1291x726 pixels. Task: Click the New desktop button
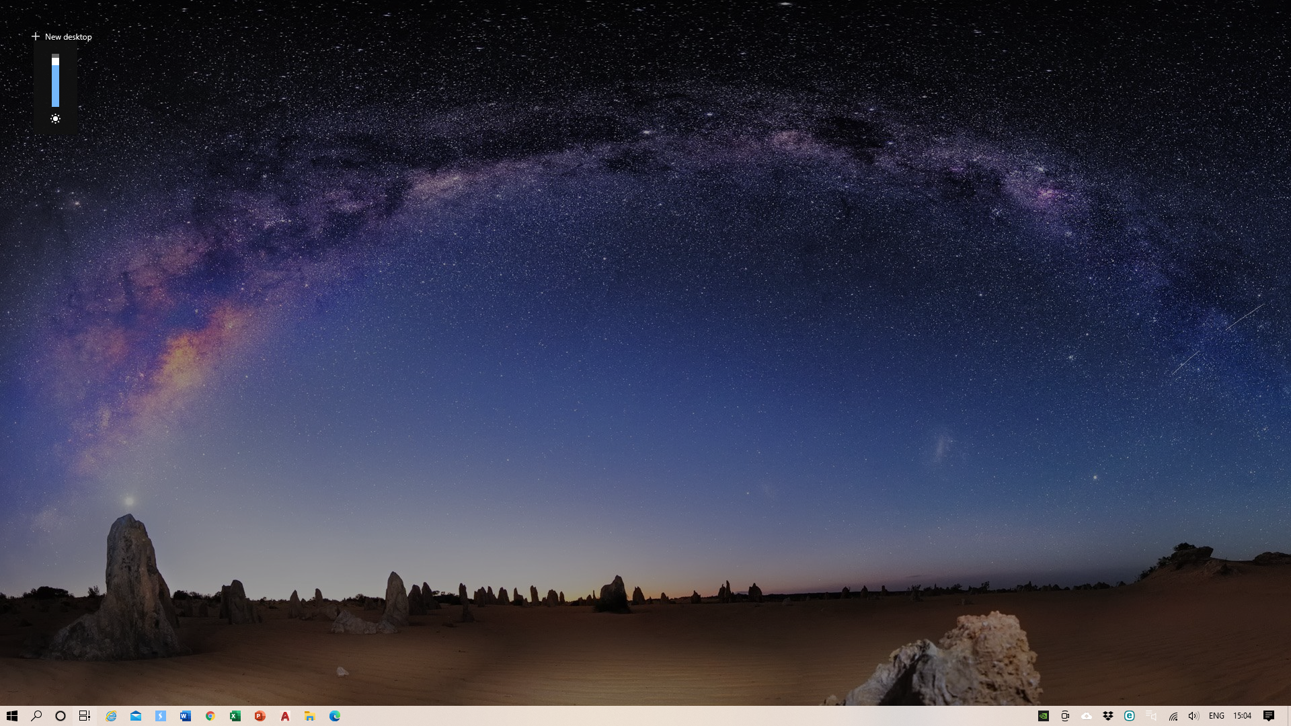(x=61, y=37)
